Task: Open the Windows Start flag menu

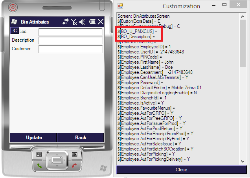Action: (15, 22)
